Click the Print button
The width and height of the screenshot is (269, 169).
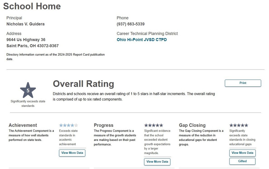pyautogui.click(x=242, y=83)
